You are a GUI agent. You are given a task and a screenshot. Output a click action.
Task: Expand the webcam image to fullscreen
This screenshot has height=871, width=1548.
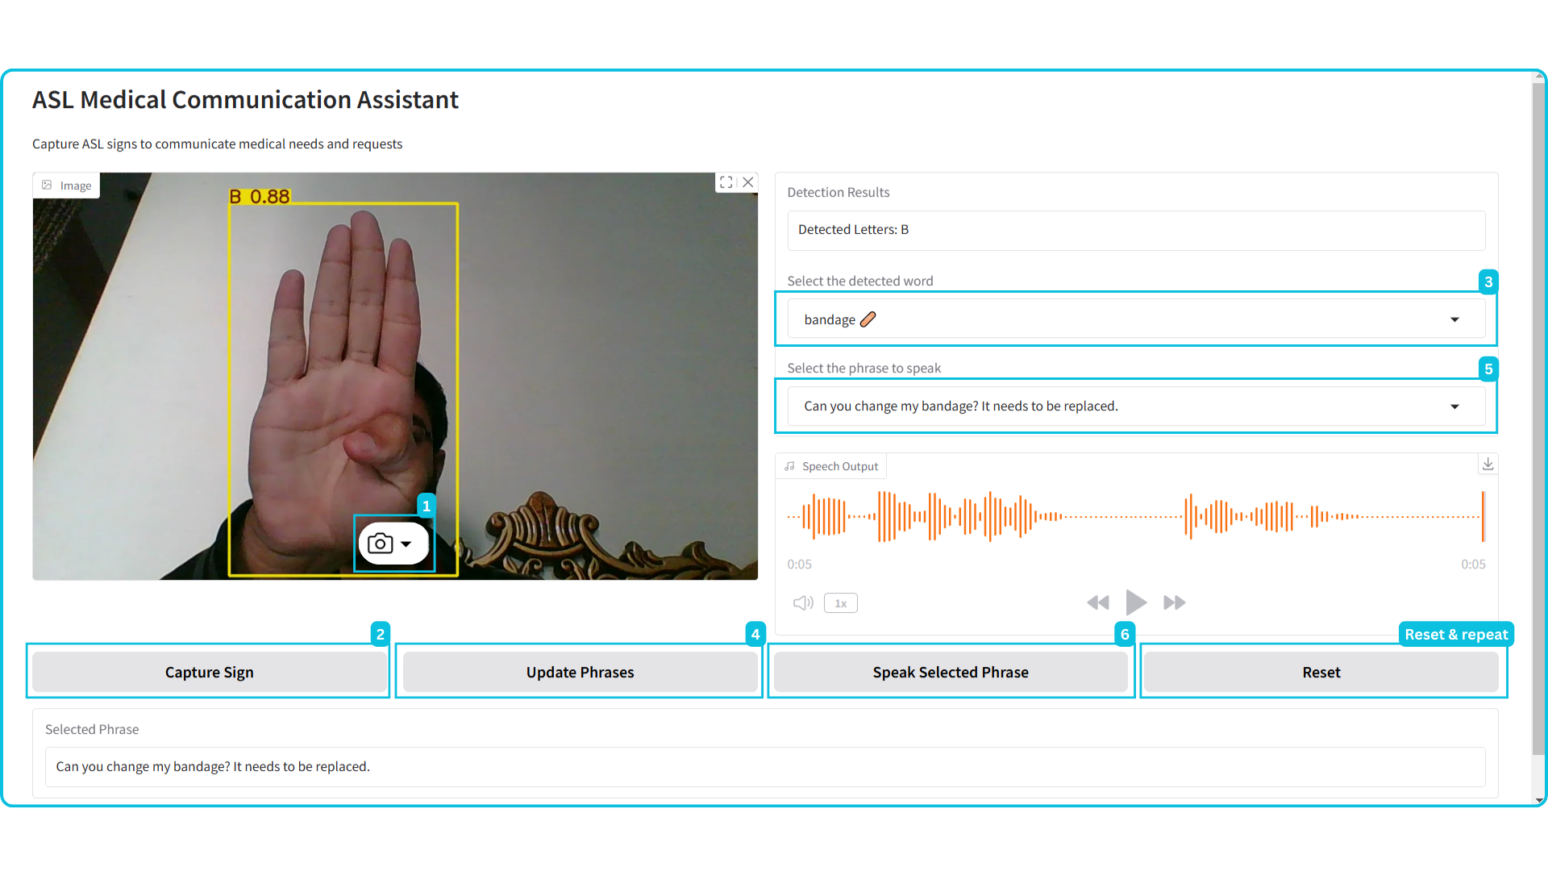click(x=726, y=182)
